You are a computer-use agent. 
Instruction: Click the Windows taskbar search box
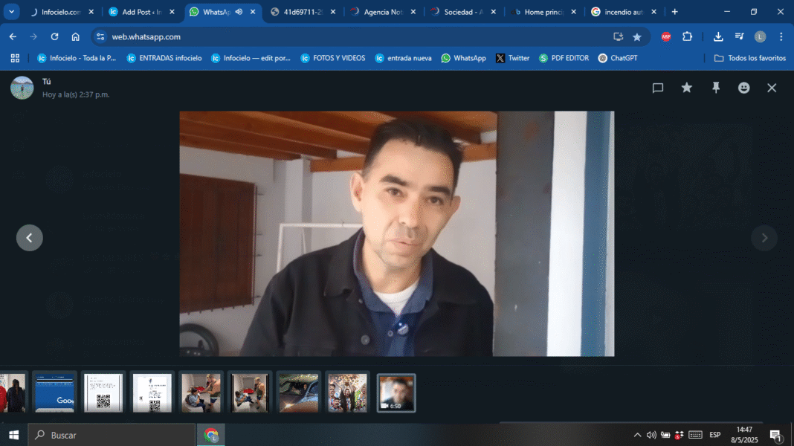click(112, 435)
